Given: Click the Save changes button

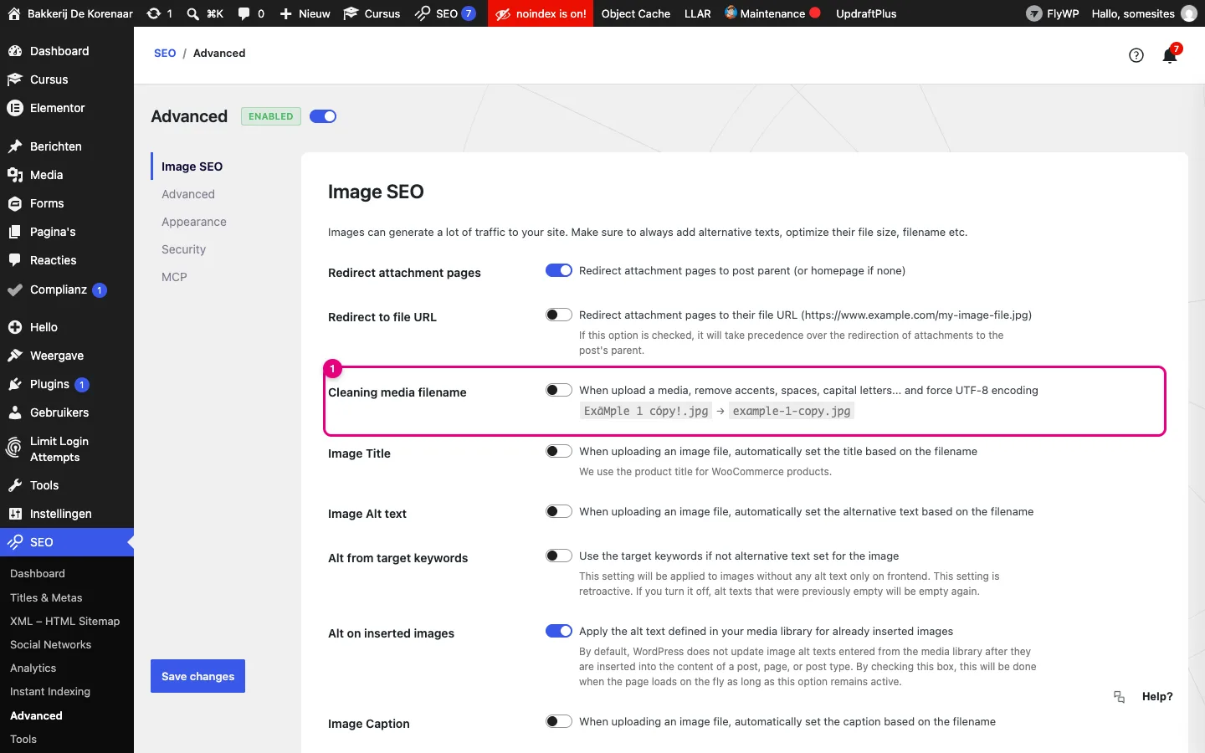Looking at the screenshot, I should click(197, 676).
